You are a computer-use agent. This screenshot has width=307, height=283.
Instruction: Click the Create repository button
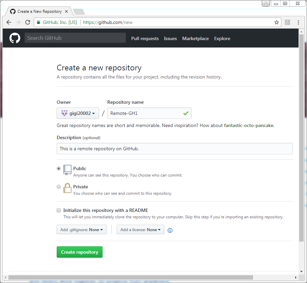pyautogui.click(x=80, y=252)
